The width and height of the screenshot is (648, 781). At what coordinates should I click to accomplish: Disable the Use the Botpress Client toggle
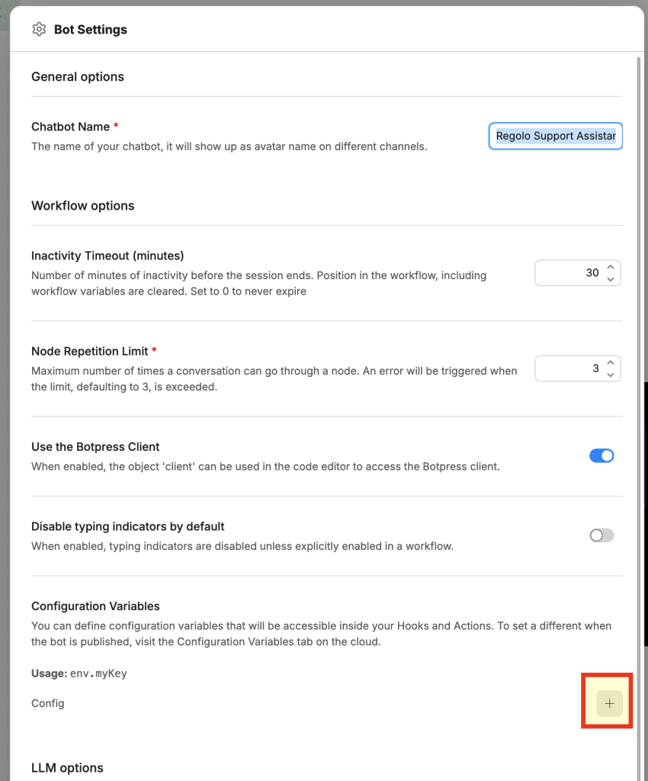pos(601,456)
